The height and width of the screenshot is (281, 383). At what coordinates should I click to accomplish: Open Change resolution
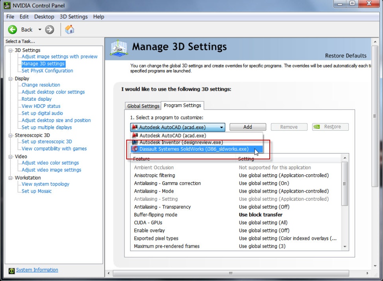tap(41, 85)
